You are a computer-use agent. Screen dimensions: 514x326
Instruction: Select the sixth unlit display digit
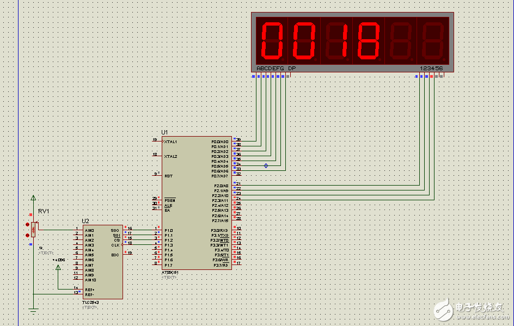(x=433, y=41)
